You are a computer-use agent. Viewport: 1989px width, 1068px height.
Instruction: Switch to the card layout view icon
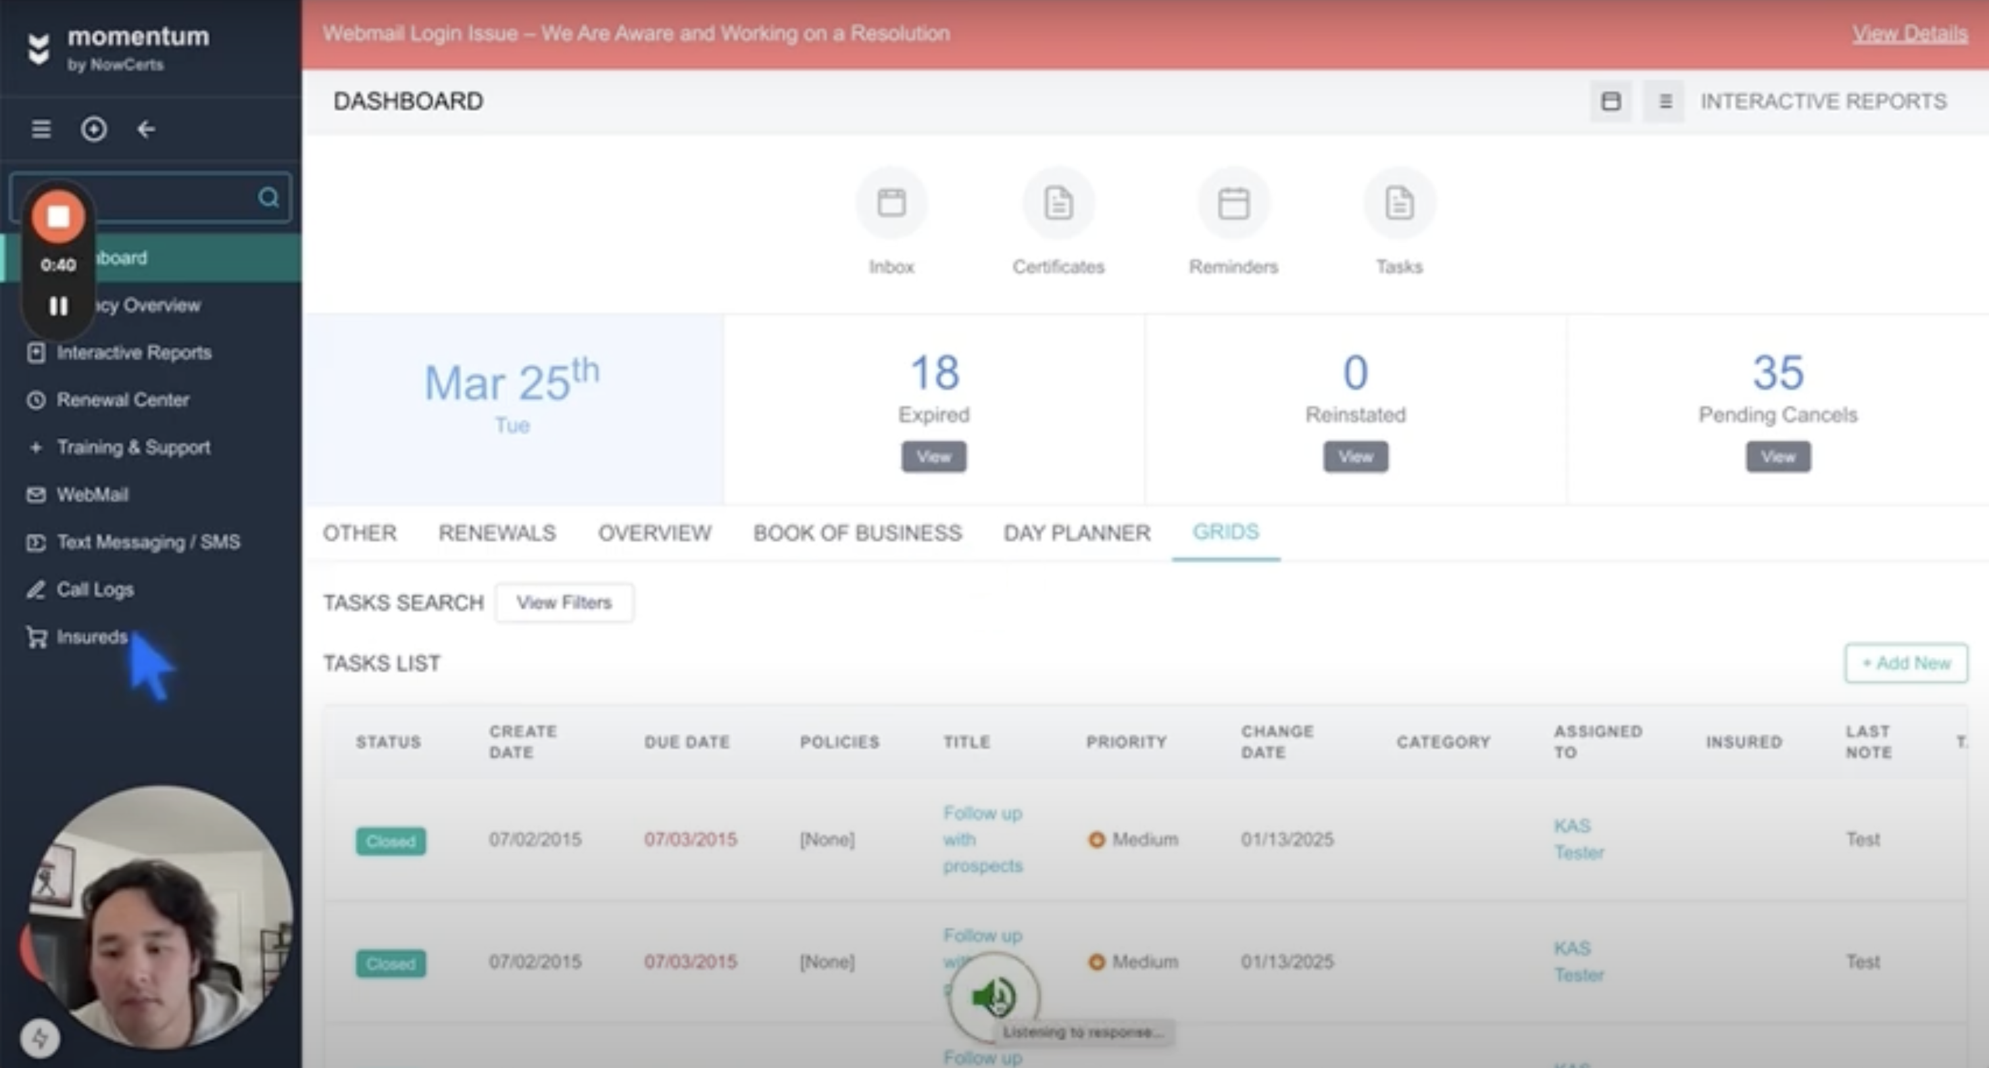[x=1611, y=101]
